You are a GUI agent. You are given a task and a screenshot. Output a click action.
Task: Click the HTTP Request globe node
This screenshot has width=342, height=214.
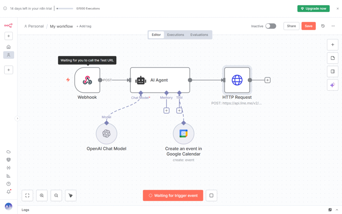tap(237, 80)
